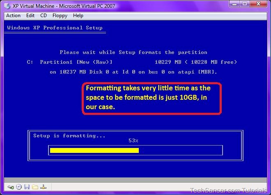Click the yellow formatting progress bar
Screen dimensions: 271x195
94,150
